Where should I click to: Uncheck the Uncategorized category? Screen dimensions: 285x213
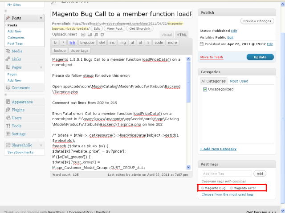[205, 89]
